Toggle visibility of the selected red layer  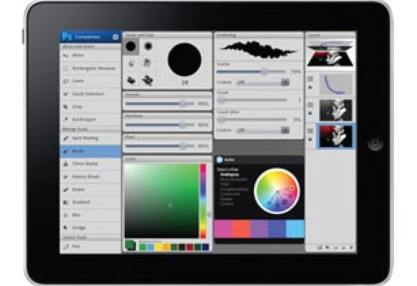tap(310, 139)
